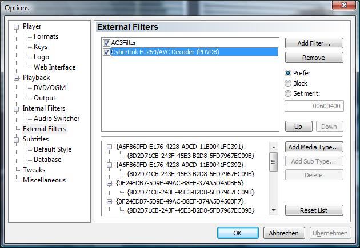Viewport: 360px width, 248px height.
Task: Open Keys options page
Action: point(41,47)
